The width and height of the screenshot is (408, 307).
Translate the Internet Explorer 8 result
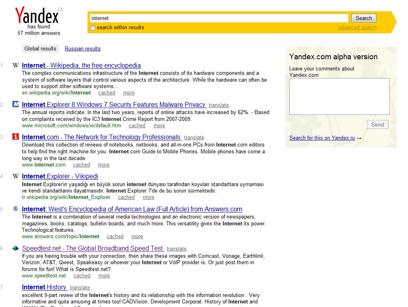click(x=219, y=105)
